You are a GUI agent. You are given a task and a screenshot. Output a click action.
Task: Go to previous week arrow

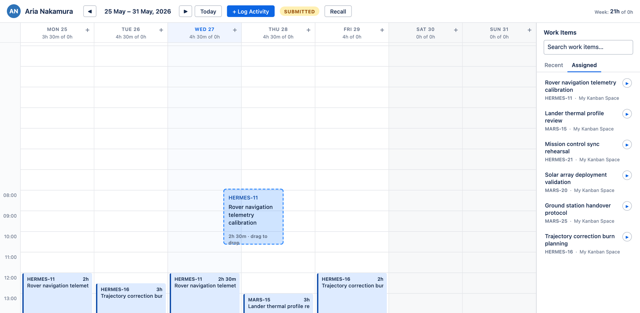90,11
